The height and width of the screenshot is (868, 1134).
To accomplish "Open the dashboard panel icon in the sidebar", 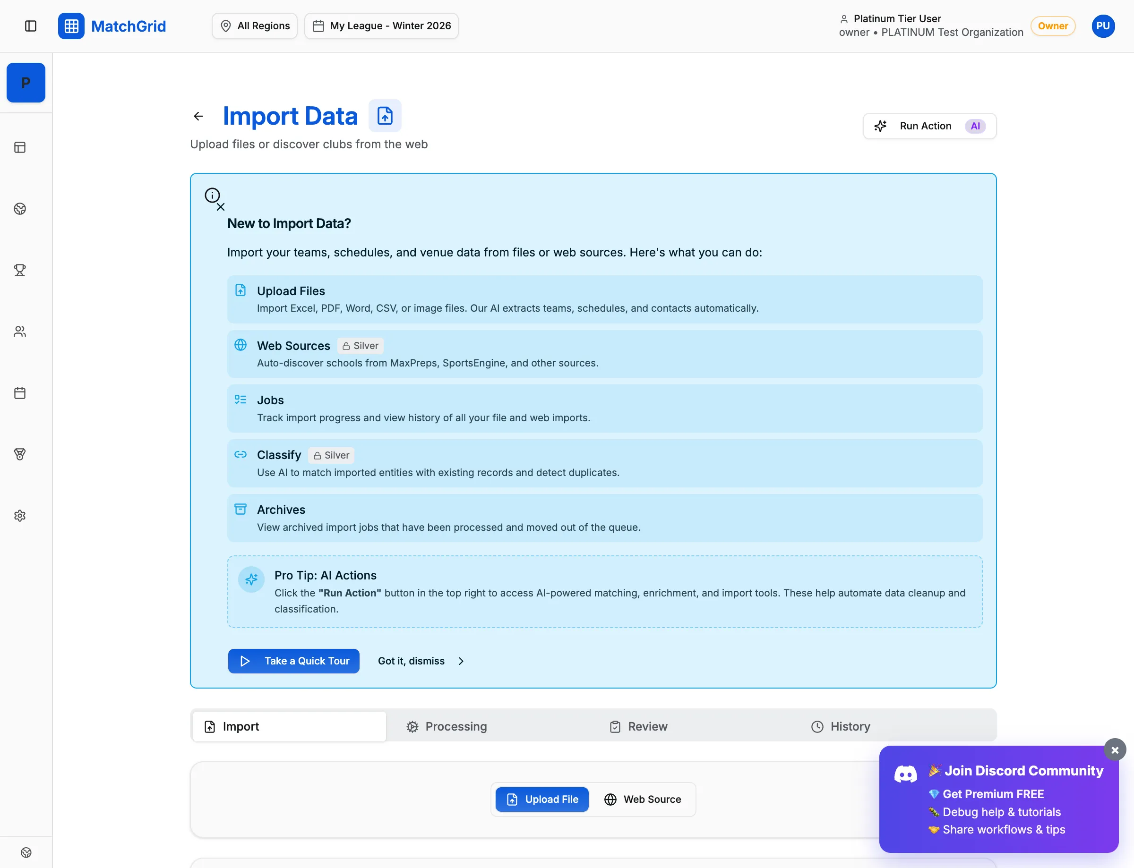I will (20, 147).
